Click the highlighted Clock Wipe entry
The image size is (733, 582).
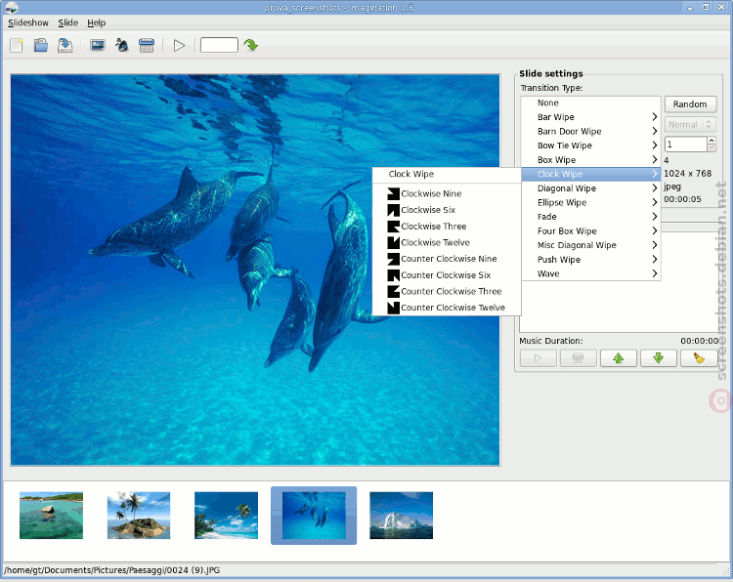pos(590,174)
